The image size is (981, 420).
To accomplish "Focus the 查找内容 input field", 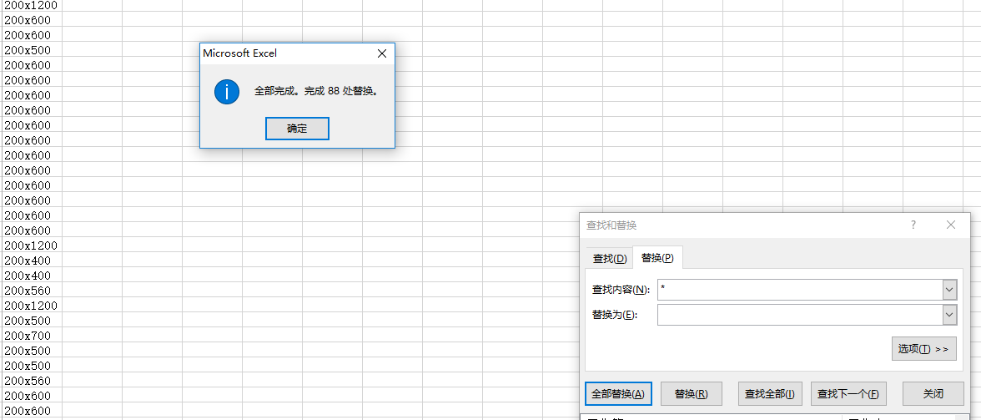I will 799,290.
